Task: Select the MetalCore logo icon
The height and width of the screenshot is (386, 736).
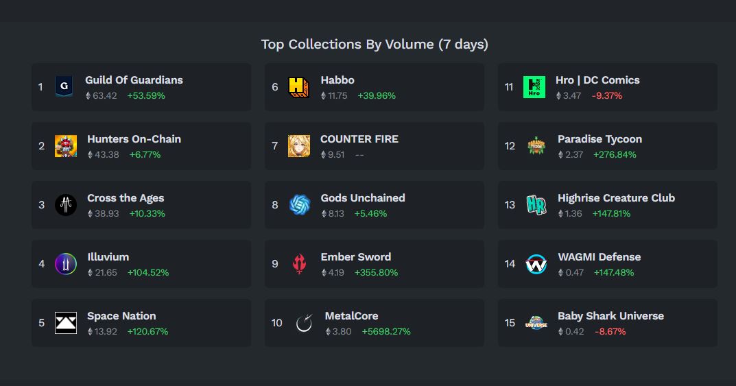Action: click(x=304, y=323)
